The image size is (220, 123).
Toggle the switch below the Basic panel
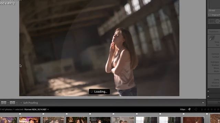coord(208,91)
